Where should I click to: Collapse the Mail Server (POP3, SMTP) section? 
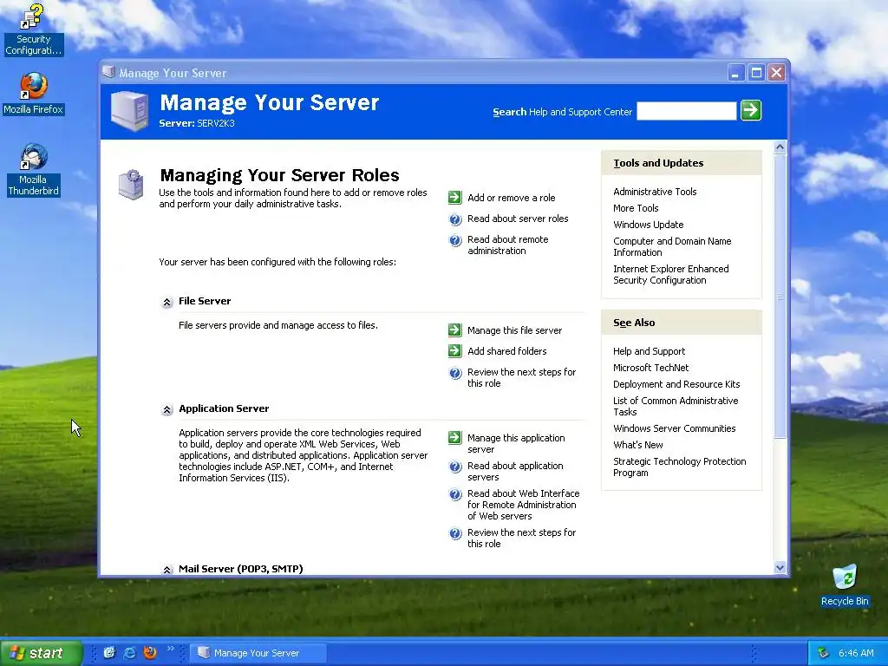coord(166,569)
